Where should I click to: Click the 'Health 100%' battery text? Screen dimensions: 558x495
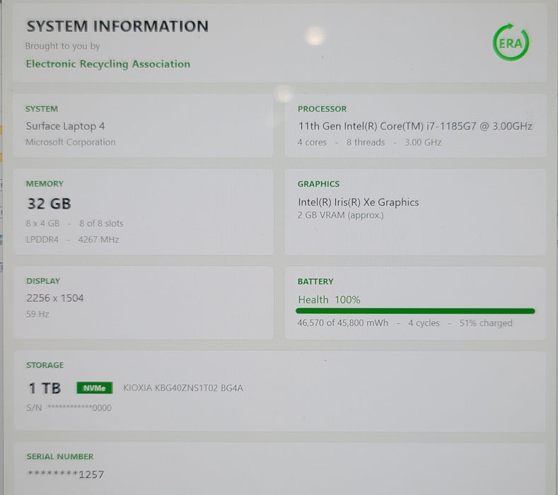click(329, 300)
